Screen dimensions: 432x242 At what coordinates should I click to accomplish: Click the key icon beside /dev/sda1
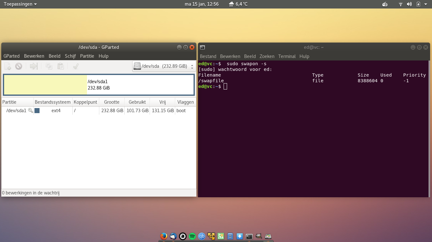click(31, 111)
